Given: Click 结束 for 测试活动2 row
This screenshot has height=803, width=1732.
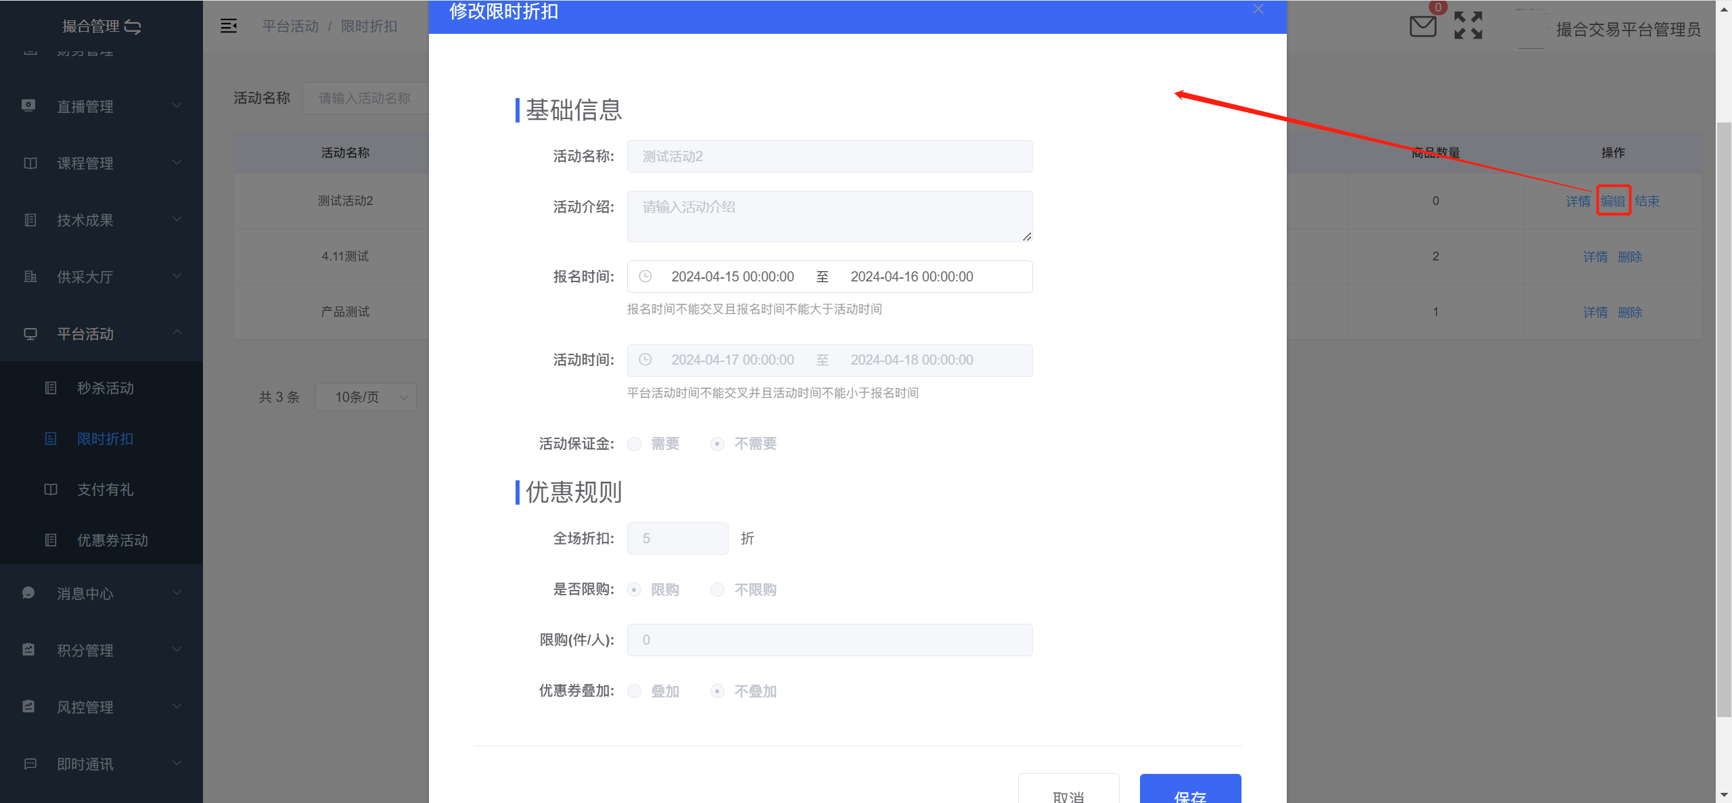Looking at the screenshot, I should click(1647, 201).
